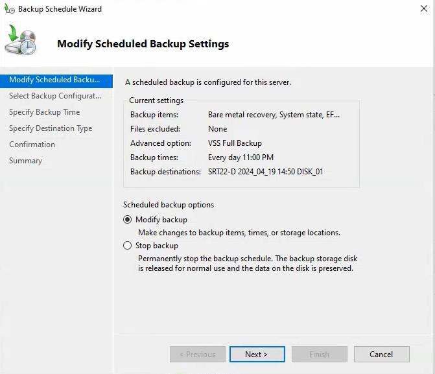This screenshot has width=435, height=374.
Task: Click 'Permanently stop the backup schedule' description
Action: pyautogui.click(x=248, y=263)
